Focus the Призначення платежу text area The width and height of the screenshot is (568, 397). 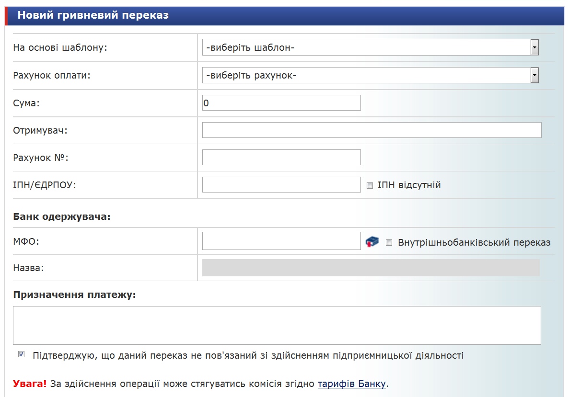(277, 325)
